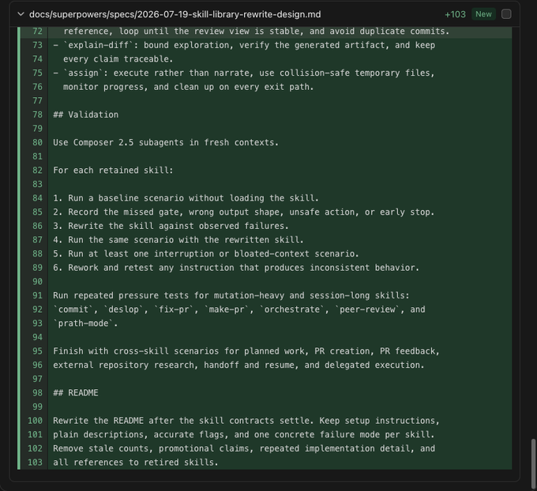Click 'Rewrite the README after' line 100
Viewport: 537px width, 491px height.
tap(246, 421)
